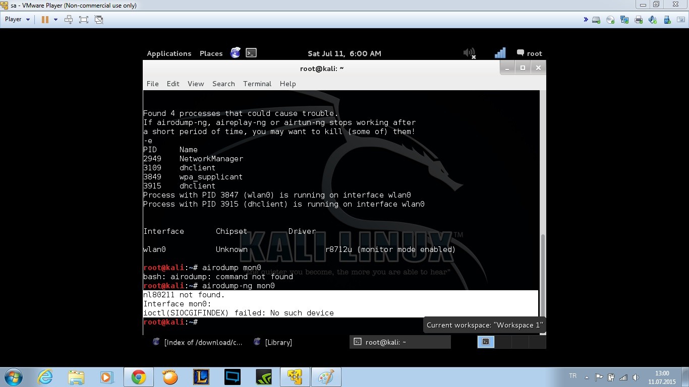Click the sound card device icon
The image size is (689, 387).
pyautogui.click(x=653, y=20)
